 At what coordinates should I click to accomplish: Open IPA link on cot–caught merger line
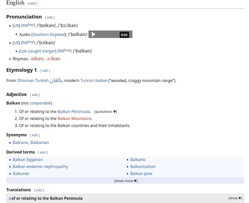pyautogui.click(x=60, y=51)
